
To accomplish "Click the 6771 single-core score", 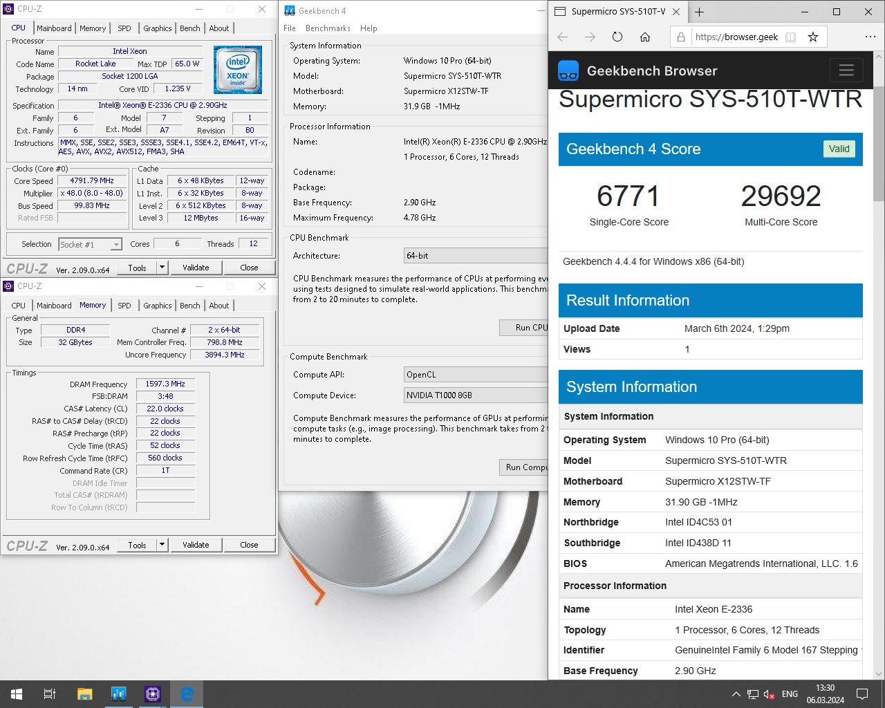I will click(628, 196).
